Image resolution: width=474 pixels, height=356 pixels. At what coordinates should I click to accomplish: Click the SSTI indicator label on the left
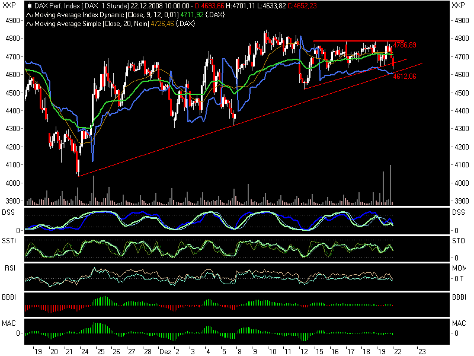[x=9, y=240]
